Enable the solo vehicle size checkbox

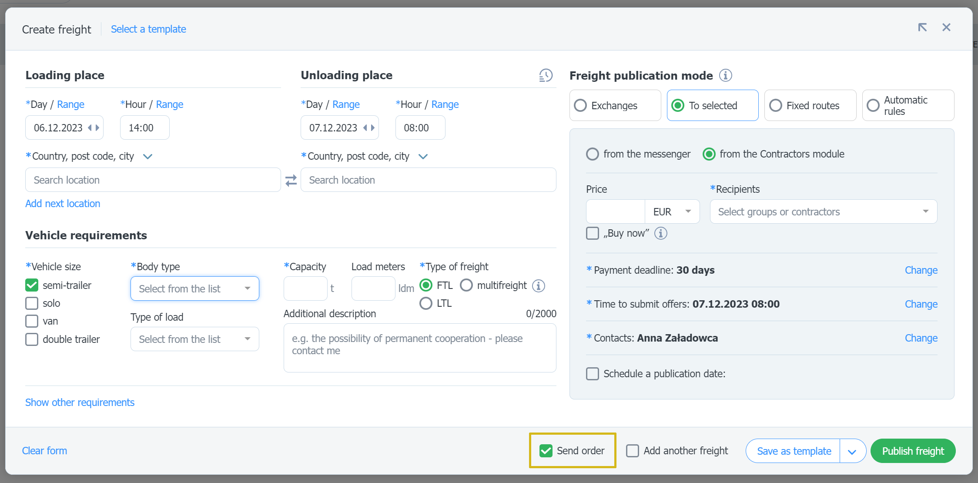(x=32, y=303)
